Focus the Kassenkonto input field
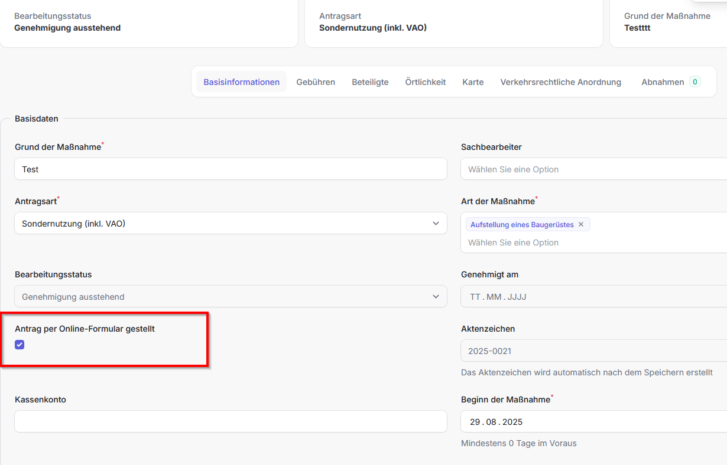The height and width of the screenshot is (465, 727). coord(231,421)
